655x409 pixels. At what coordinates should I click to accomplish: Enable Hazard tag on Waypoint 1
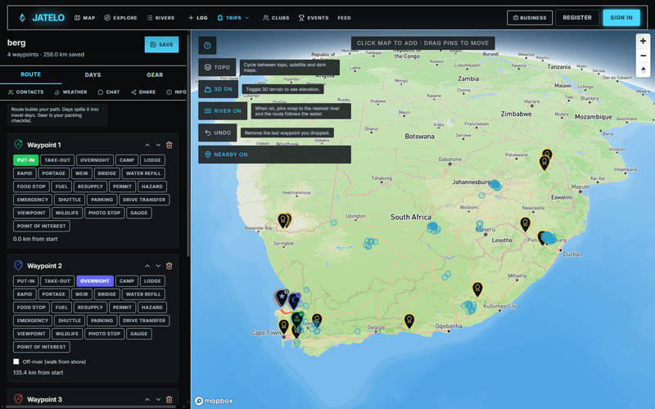152,187
